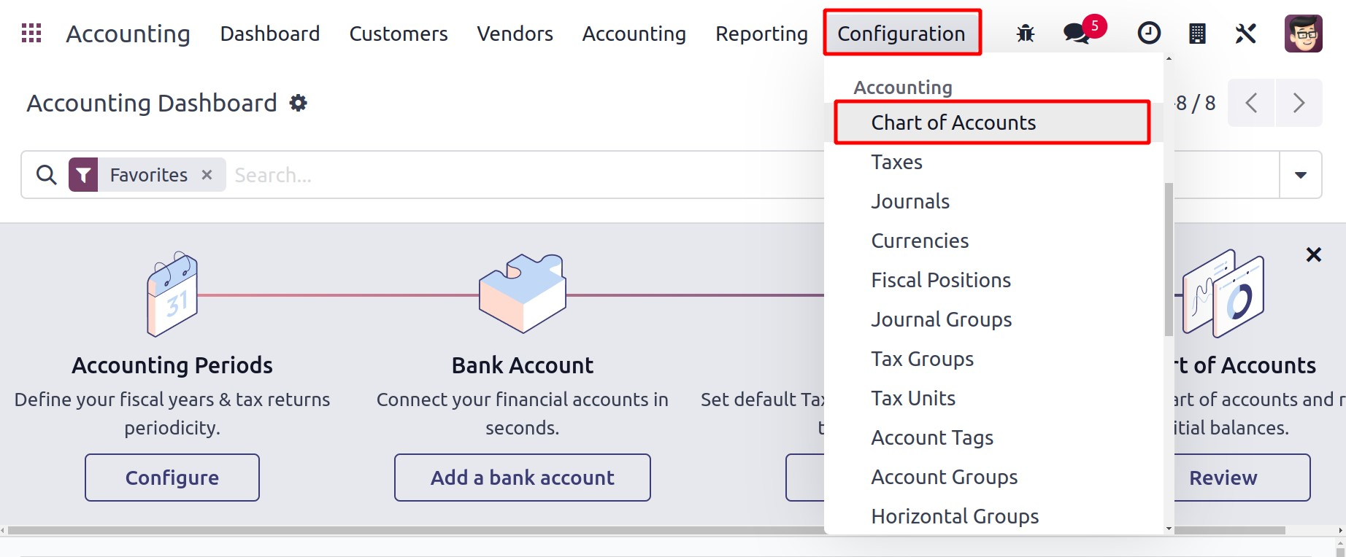Open the user avatar menu
Image resolution: width=1346 pixels, height=557 pixels.
tap(1303, 34)
